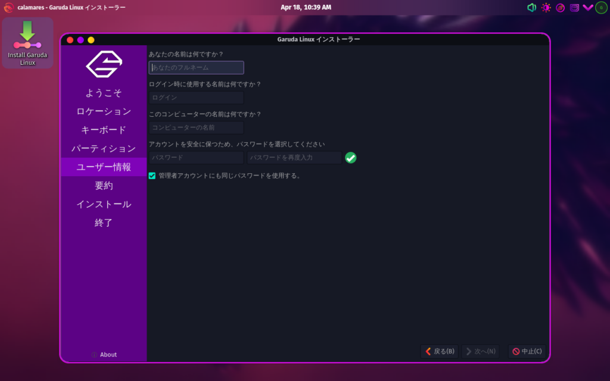
Task: Select the ロケーション step in sidebar
Action: pos(104,111)
